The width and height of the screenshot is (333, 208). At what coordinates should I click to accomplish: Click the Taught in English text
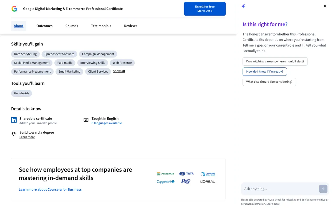pyautogui.click(x=105, y=118)
